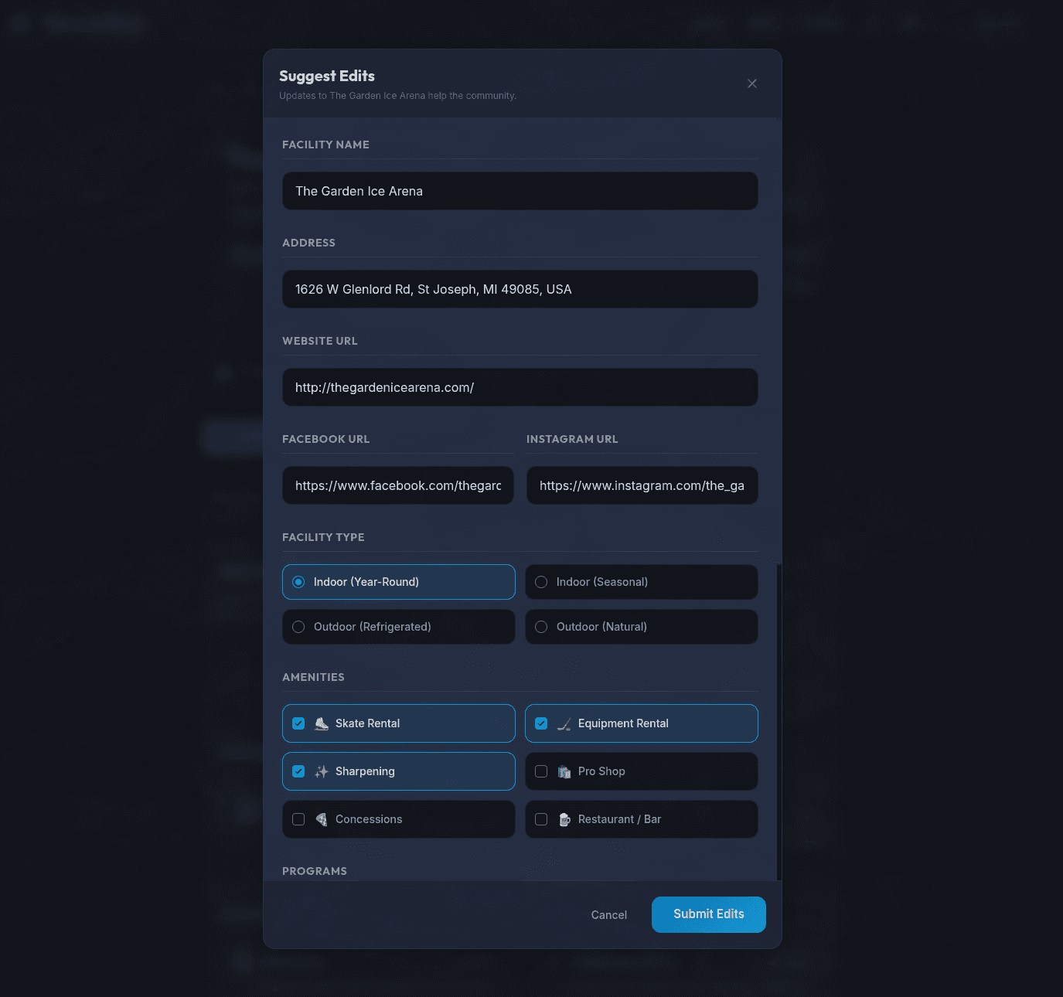Check the Concessions amenity box
The width and height of the screenshot is (1063, 997).
pyautogui.click(x=298, y=819)
